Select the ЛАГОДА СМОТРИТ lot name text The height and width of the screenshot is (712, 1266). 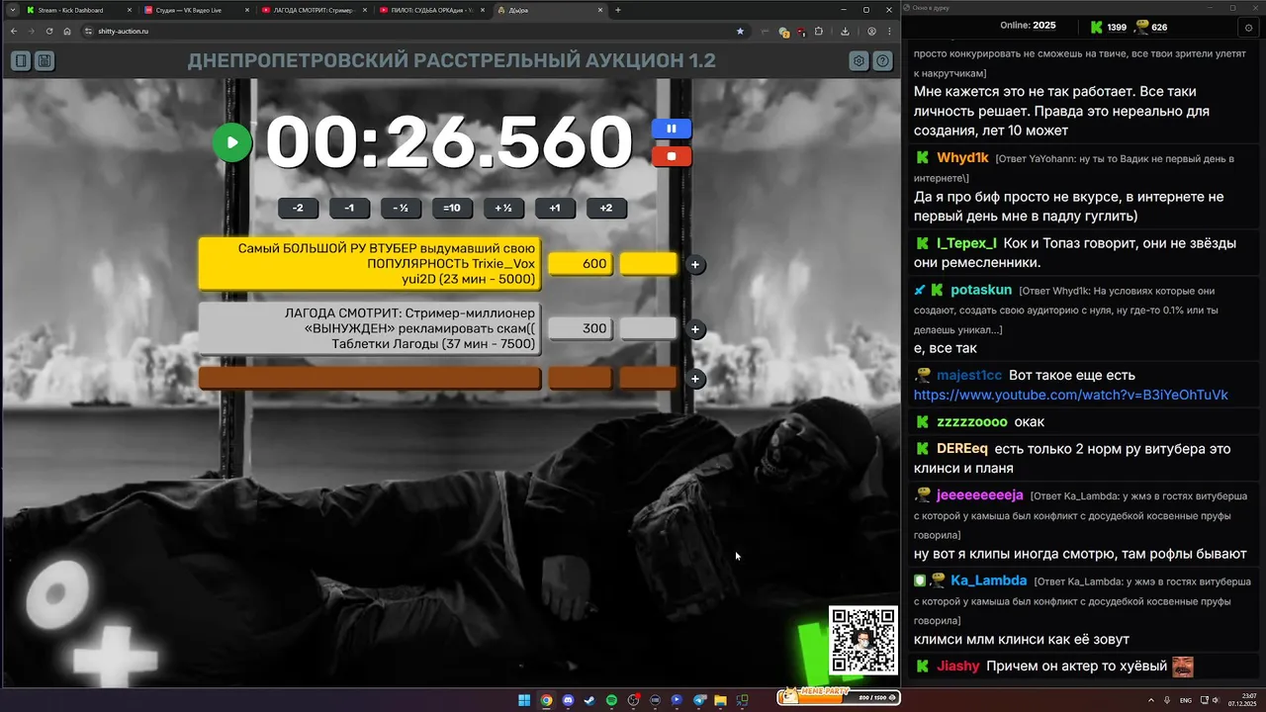pyautogui.click(x=370, y=329)
